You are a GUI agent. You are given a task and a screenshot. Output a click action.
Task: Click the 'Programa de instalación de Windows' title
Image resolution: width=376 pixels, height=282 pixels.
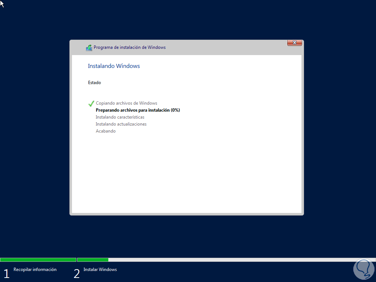click(130, 47)
